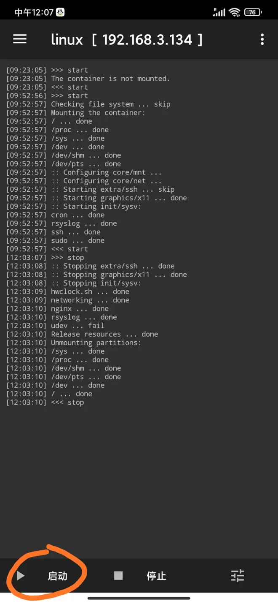Tap the Wi-Fi status icon

[235, 12]
